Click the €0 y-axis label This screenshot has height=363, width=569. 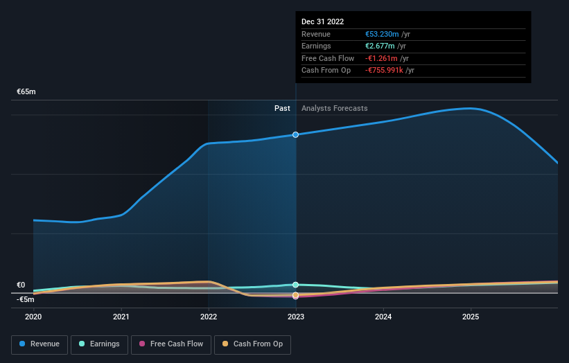(x=21, y=285)
